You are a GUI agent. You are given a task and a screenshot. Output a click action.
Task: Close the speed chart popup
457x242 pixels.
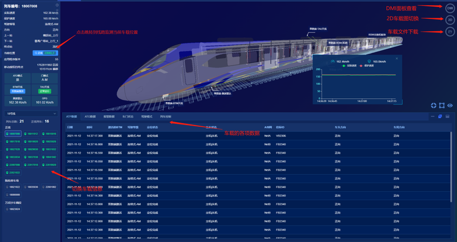point(396,59)
